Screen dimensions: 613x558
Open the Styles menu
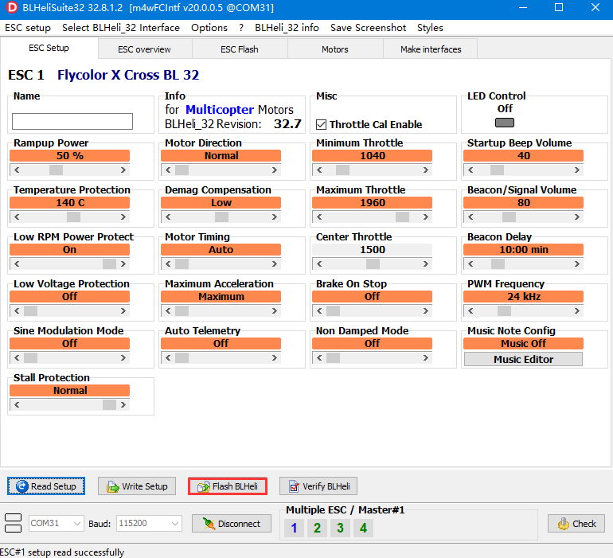point(430,28)
